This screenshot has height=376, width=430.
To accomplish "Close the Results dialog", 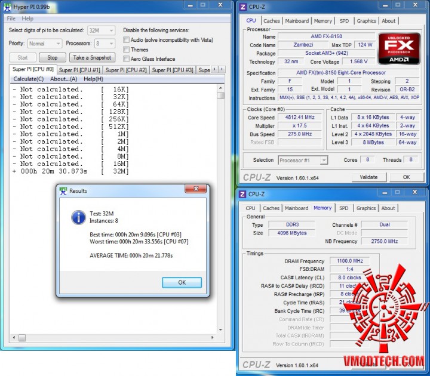I will tap(195, 189).
